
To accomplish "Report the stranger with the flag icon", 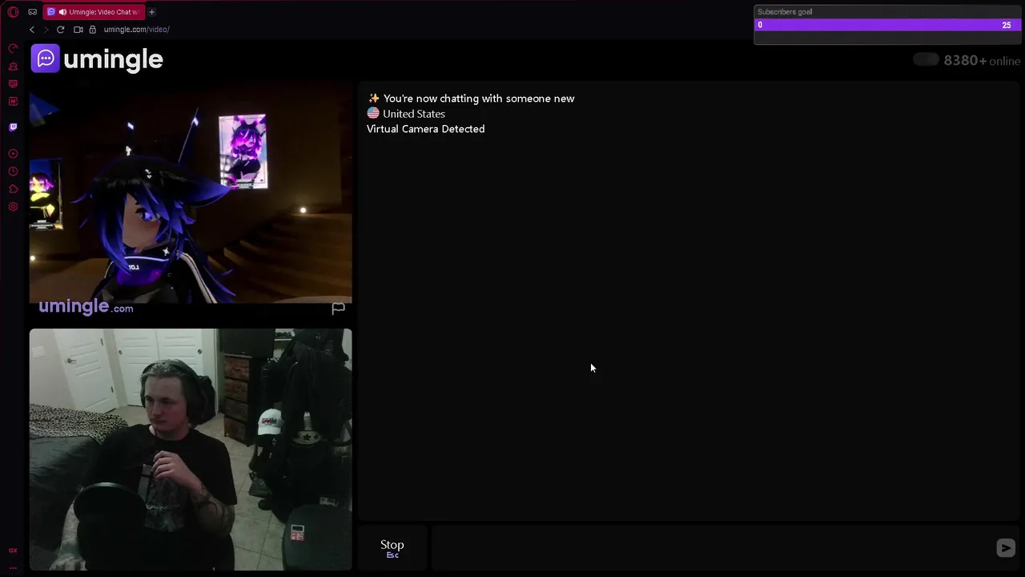I will (x=338, y=308).
